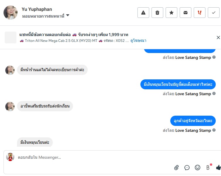Expand the conversation assignment dropdown
This screenshot has height=176, width=221.
tap(68, 16)
